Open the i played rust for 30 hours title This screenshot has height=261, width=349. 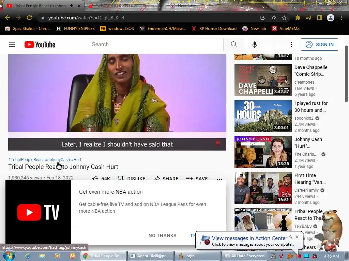(x=311, y=106)
